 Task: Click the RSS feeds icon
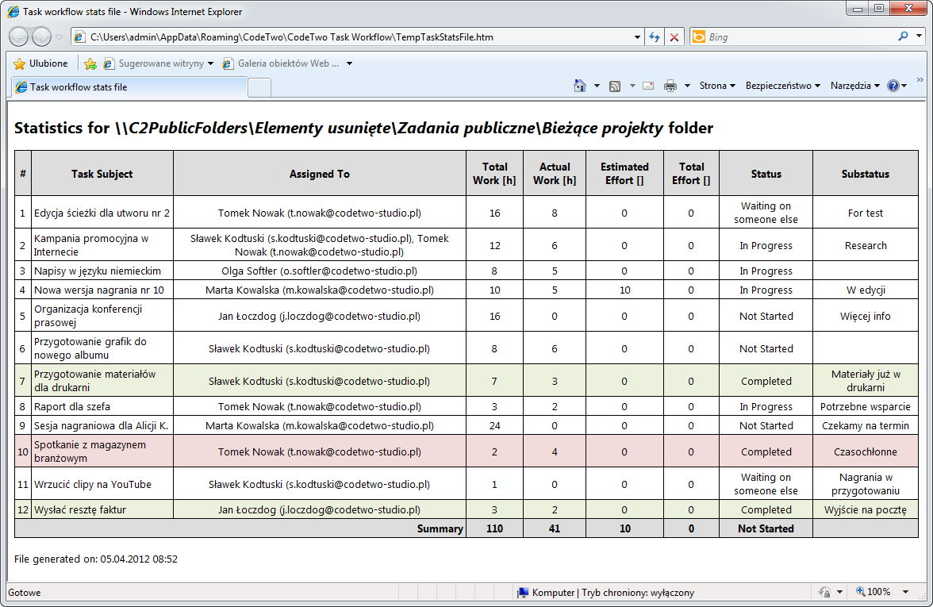pyautogui.click(x=615, y=84)
